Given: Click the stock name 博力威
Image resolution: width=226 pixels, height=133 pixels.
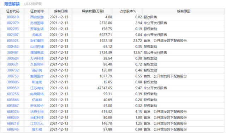Looking at the screenshot, I should point(37,129).
